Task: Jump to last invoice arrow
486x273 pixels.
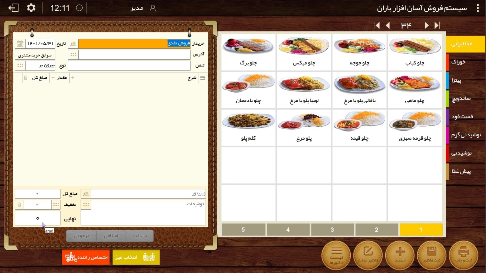Action: (x=437, y=25)
